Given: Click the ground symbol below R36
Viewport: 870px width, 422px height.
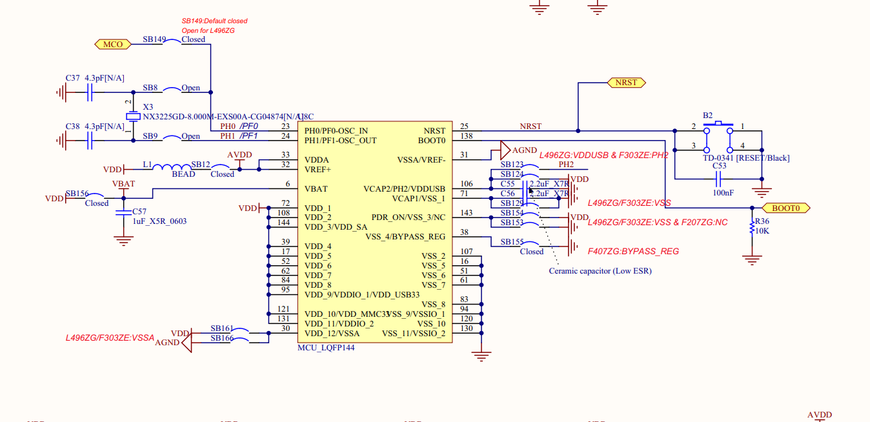Looking at the screenshot, I should [751, 259].
